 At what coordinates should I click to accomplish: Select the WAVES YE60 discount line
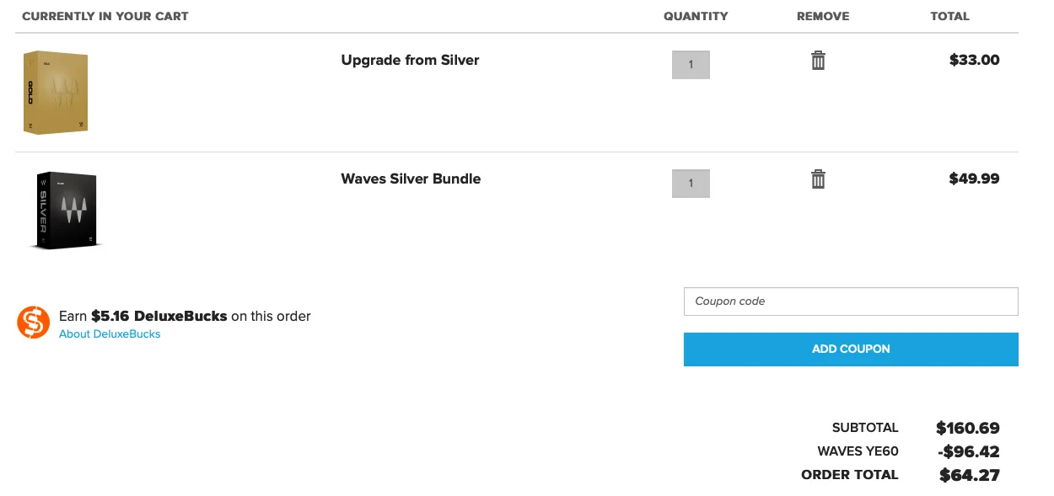[x=908, y=451]
